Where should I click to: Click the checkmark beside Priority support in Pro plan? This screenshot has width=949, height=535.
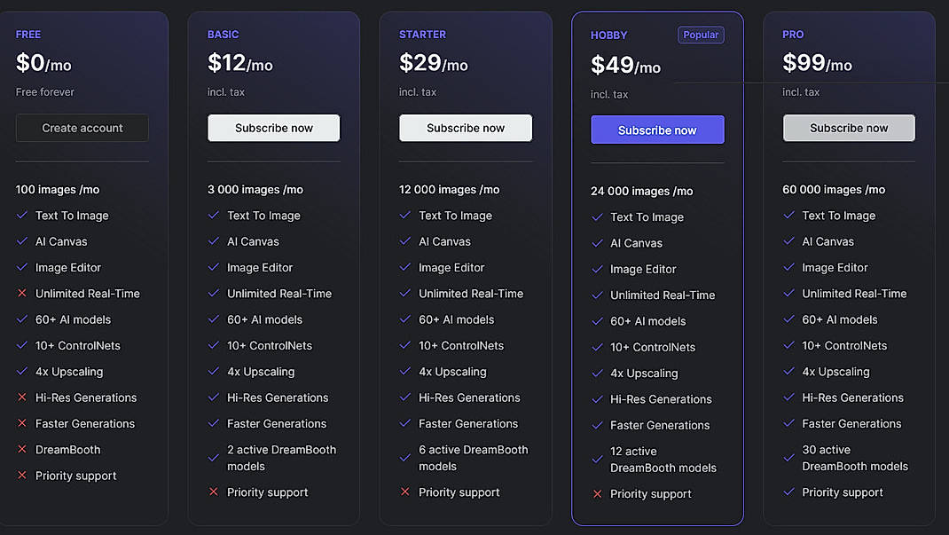(x=788, y=492)
